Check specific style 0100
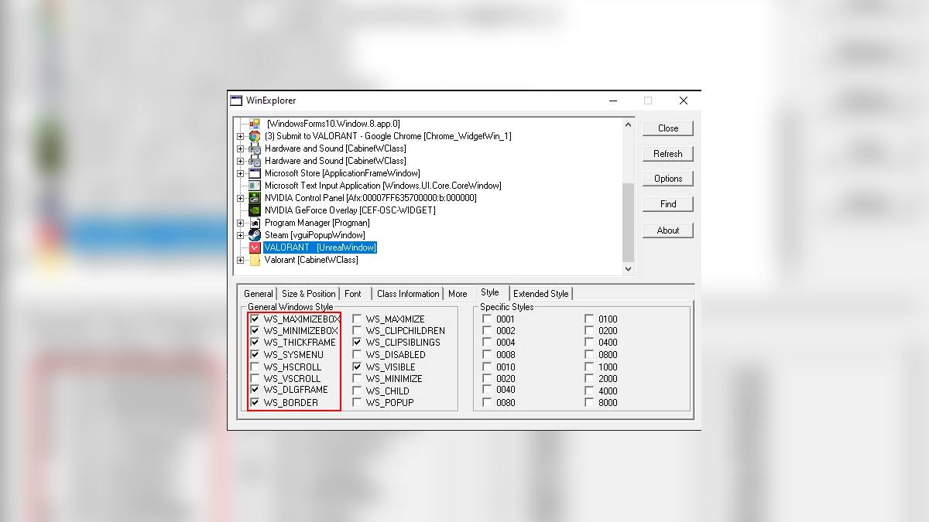The width and height of the screenshot is (929, 522). coord(589,319)
